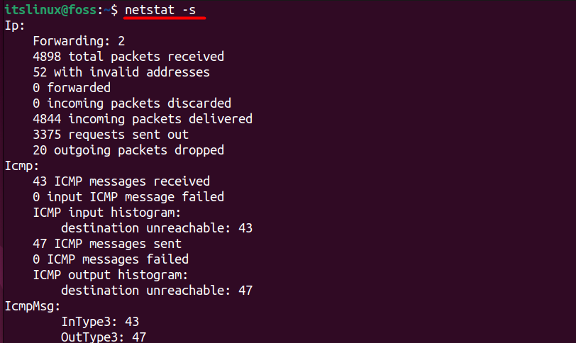Click the input ICMP message failed line
This screenshot has height=343, width=576.
(128, 197)
